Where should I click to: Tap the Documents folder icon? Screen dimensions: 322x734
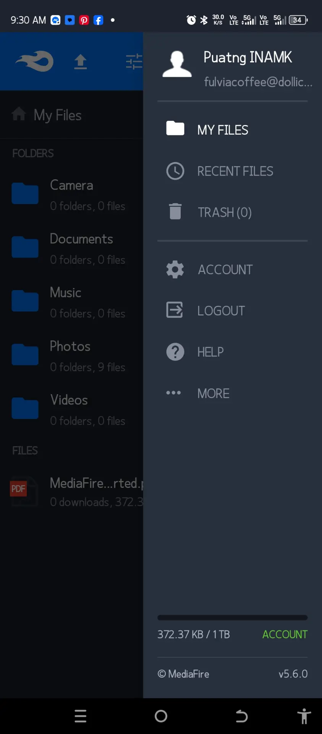[25, 247]
